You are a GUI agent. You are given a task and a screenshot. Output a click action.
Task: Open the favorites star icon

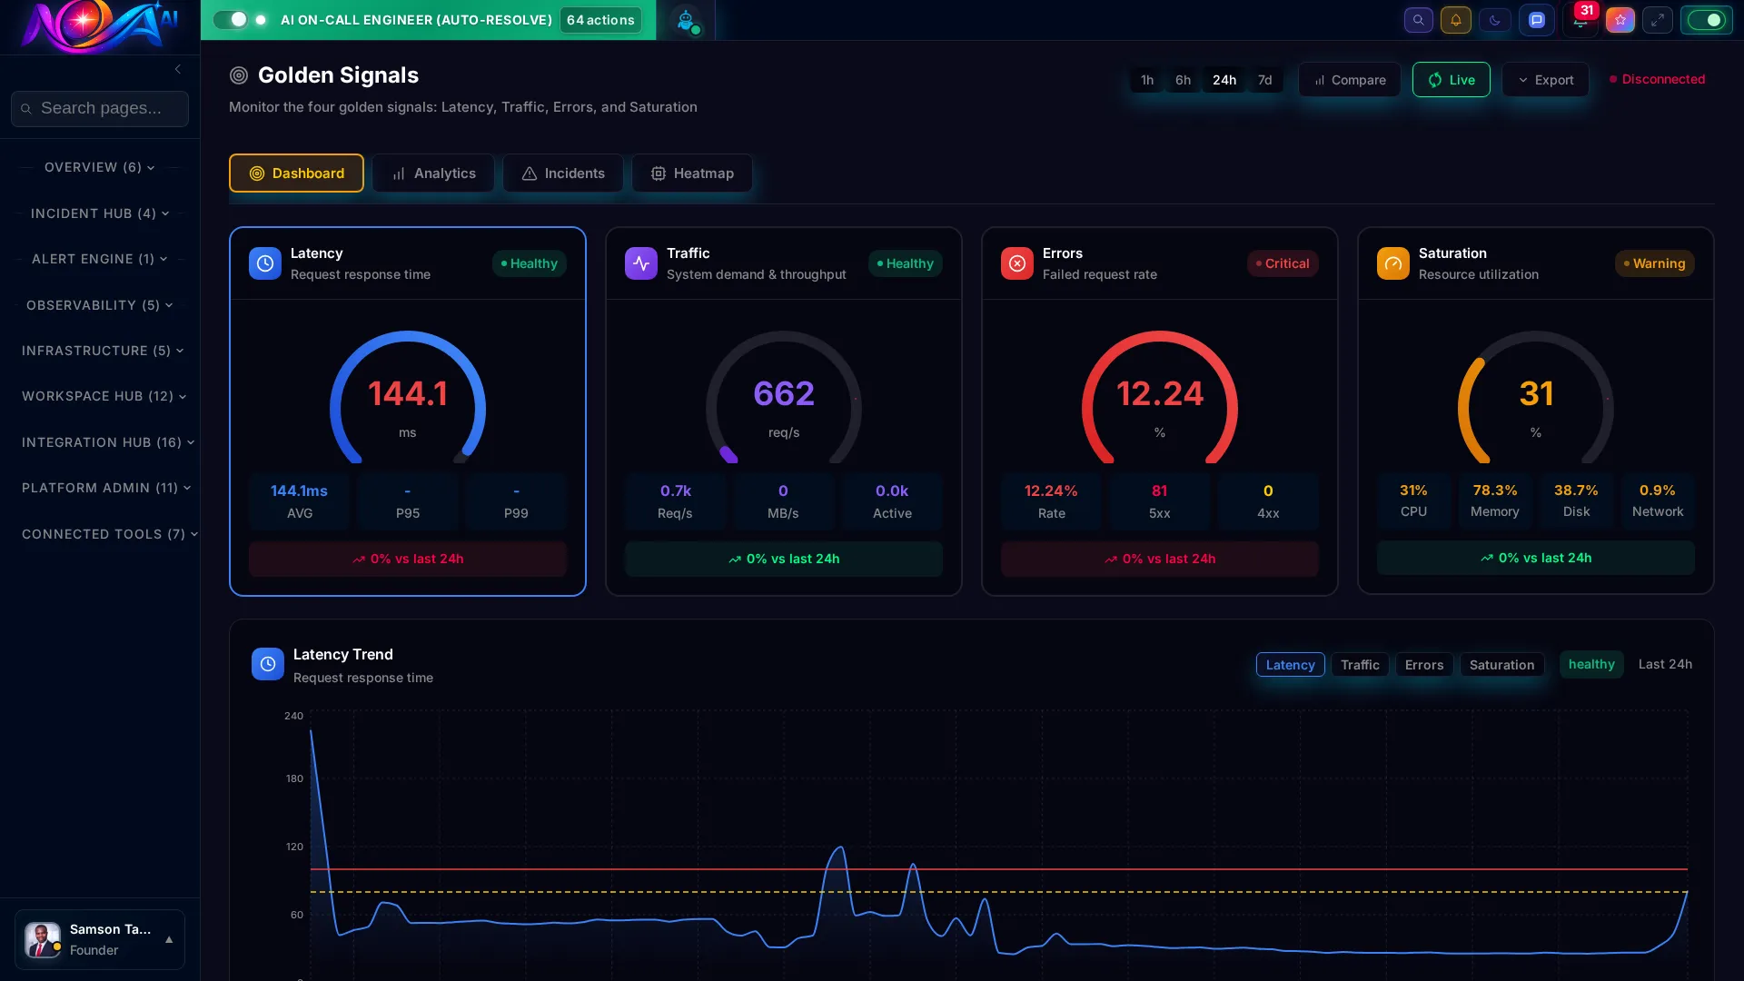tap(1620, 20)
